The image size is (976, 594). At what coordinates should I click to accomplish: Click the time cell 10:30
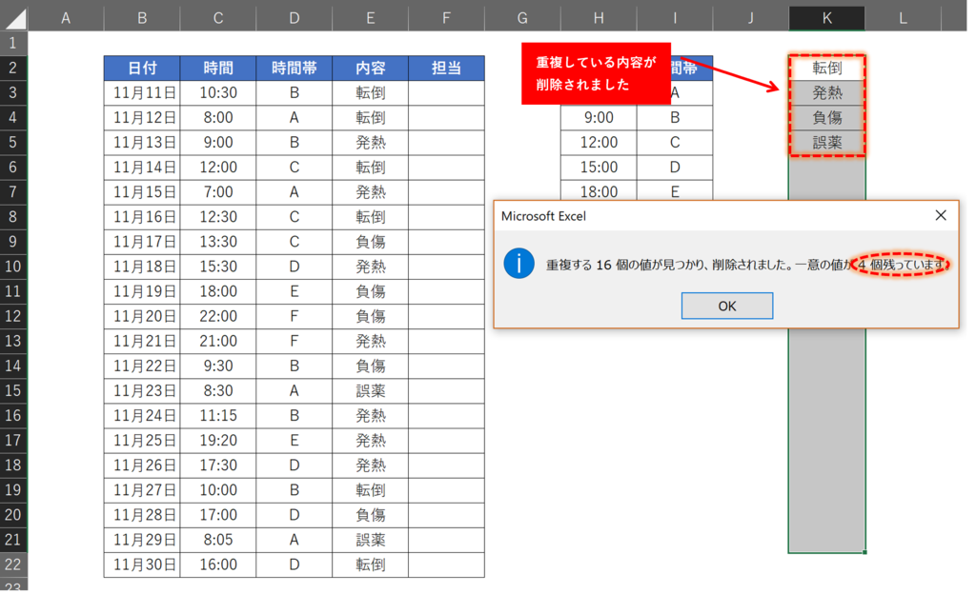[218, 93]
